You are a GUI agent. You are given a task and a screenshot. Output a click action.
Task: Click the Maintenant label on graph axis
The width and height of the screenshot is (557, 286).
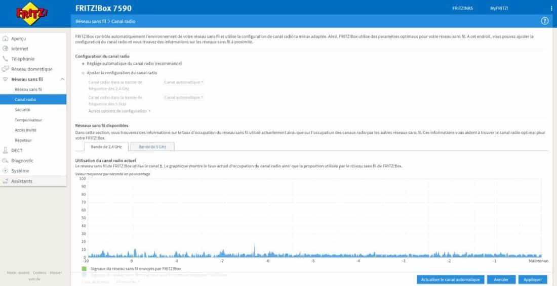(539, 261)
